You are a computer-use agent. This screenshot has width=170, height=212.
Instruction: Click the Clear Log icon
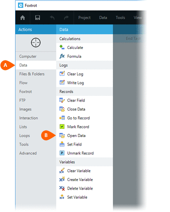[x=62, y=74]
